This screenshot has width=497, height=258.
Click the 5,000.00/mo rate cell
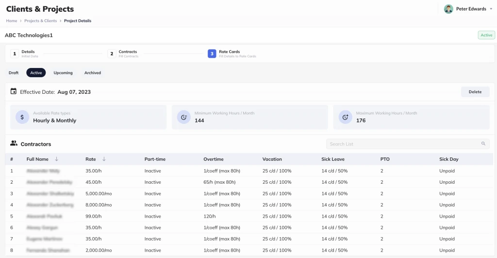click(99, 193)
